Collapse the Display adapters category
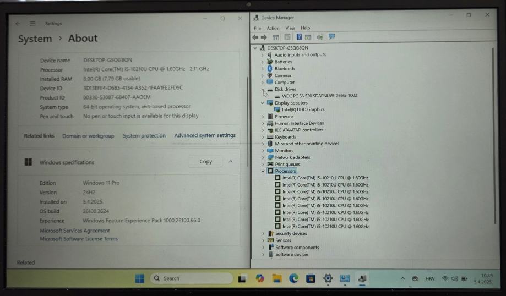The image size is (506, 296). [263, 103]
